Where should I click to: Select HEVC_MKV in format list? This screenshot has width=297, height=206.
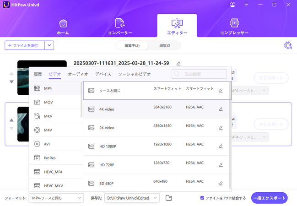(55, 186)
